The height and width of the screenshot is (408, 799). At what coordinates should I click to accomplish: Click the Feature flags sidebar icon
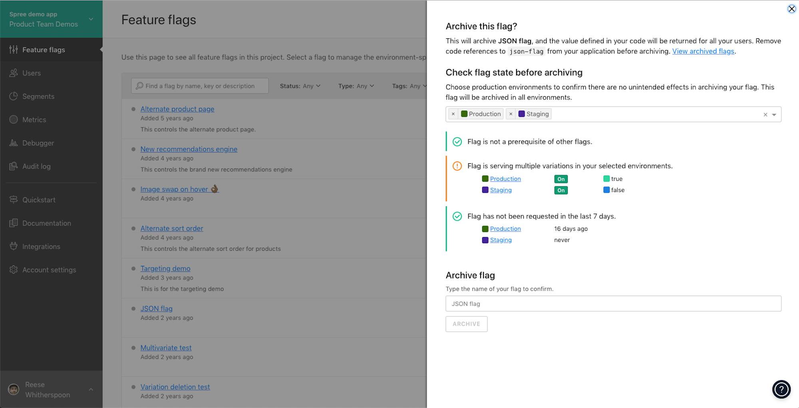pyautogui.click(x=14, y=50)
